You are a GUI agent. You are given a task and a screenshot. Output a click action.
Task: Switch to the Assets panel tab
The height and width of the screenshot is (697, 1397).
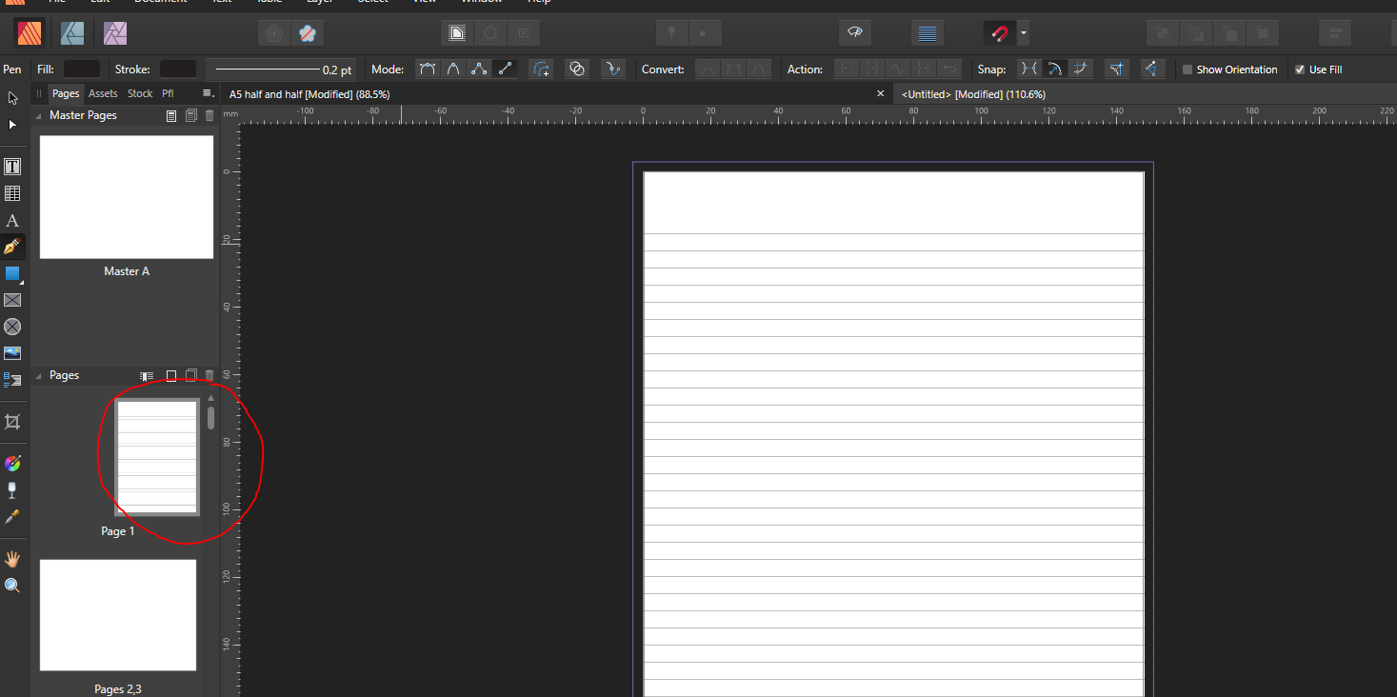pos(103,93)
